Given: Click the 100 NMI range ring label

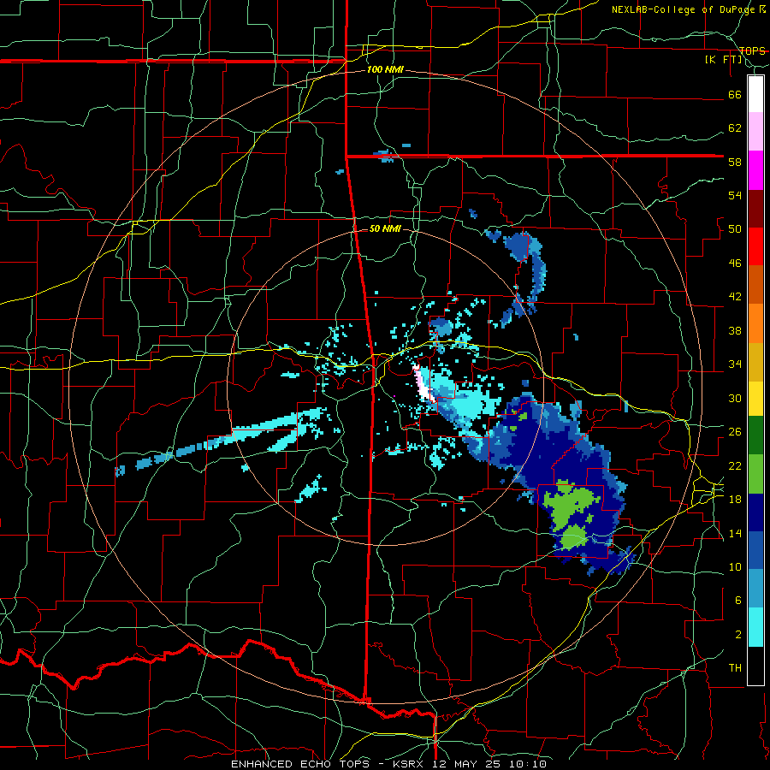Looking at the screenshot, I should (385, 70).
